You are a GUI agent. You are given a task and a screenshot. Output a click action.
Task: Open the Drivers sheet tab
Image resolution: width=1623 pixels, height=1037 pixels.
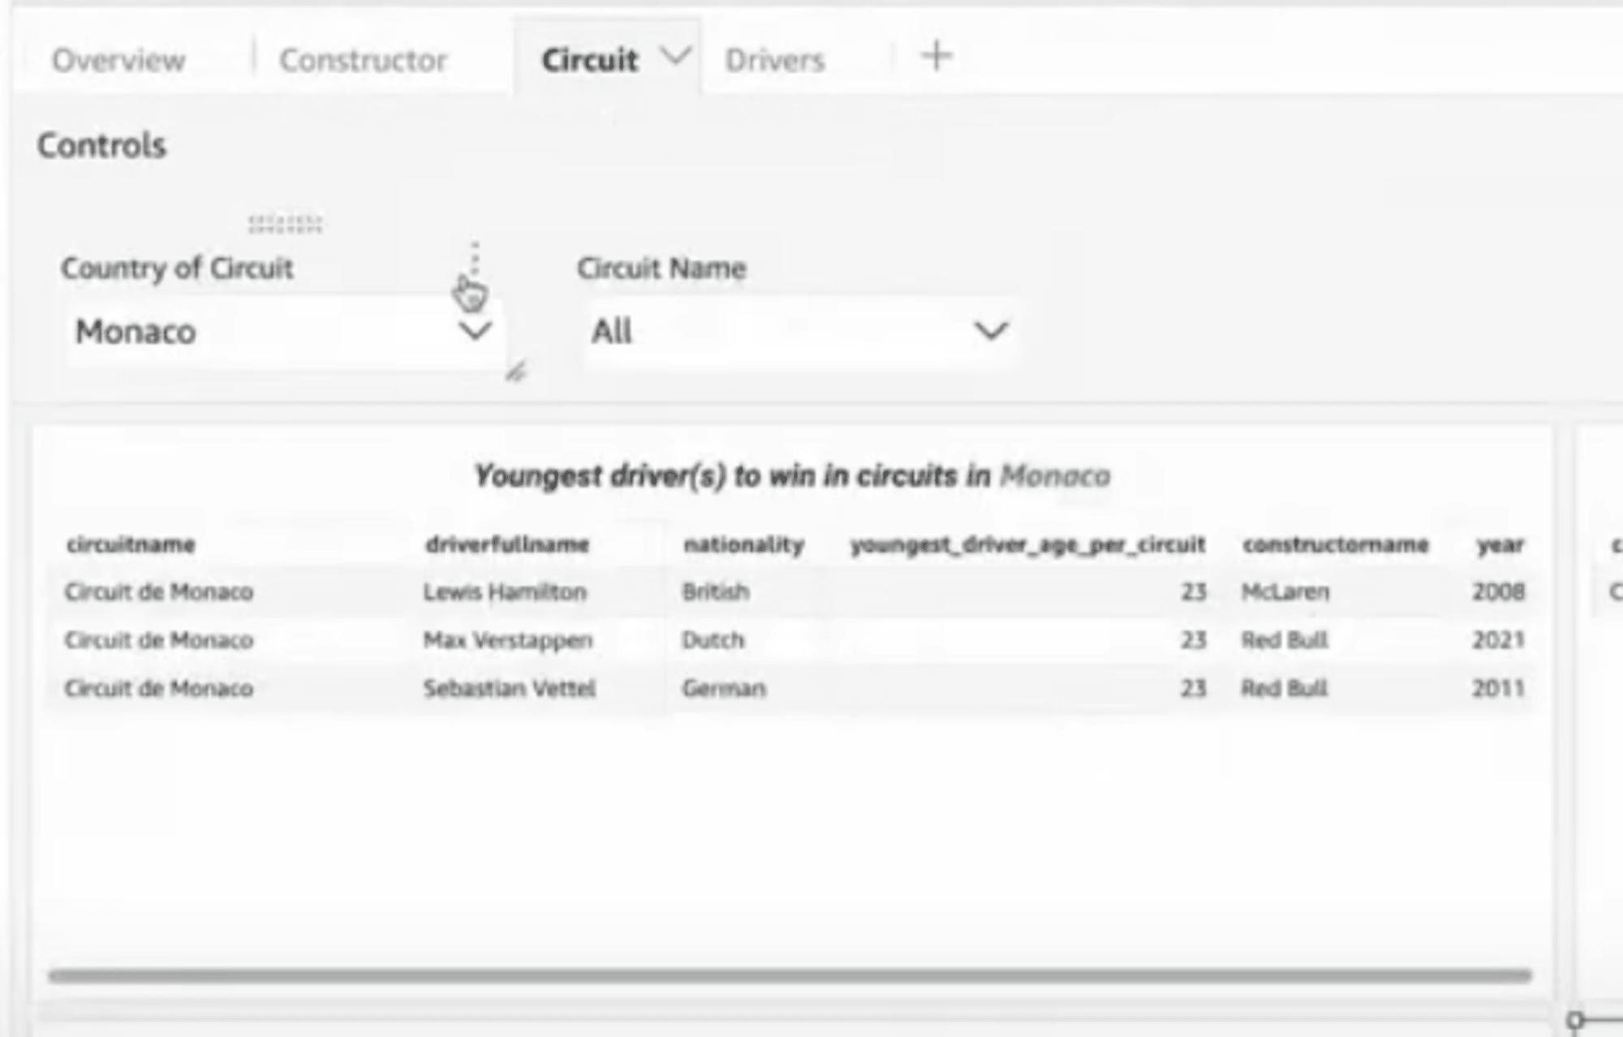coord(774,60)
